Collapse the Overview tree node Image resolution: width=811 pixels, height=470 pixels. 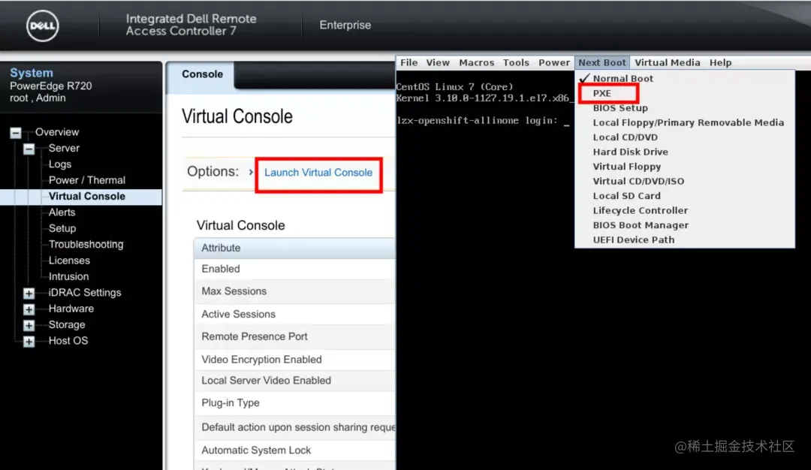(16, 133)
